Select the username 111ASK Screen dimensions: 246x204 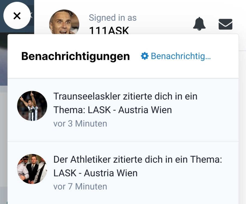[x=109, y=31]
